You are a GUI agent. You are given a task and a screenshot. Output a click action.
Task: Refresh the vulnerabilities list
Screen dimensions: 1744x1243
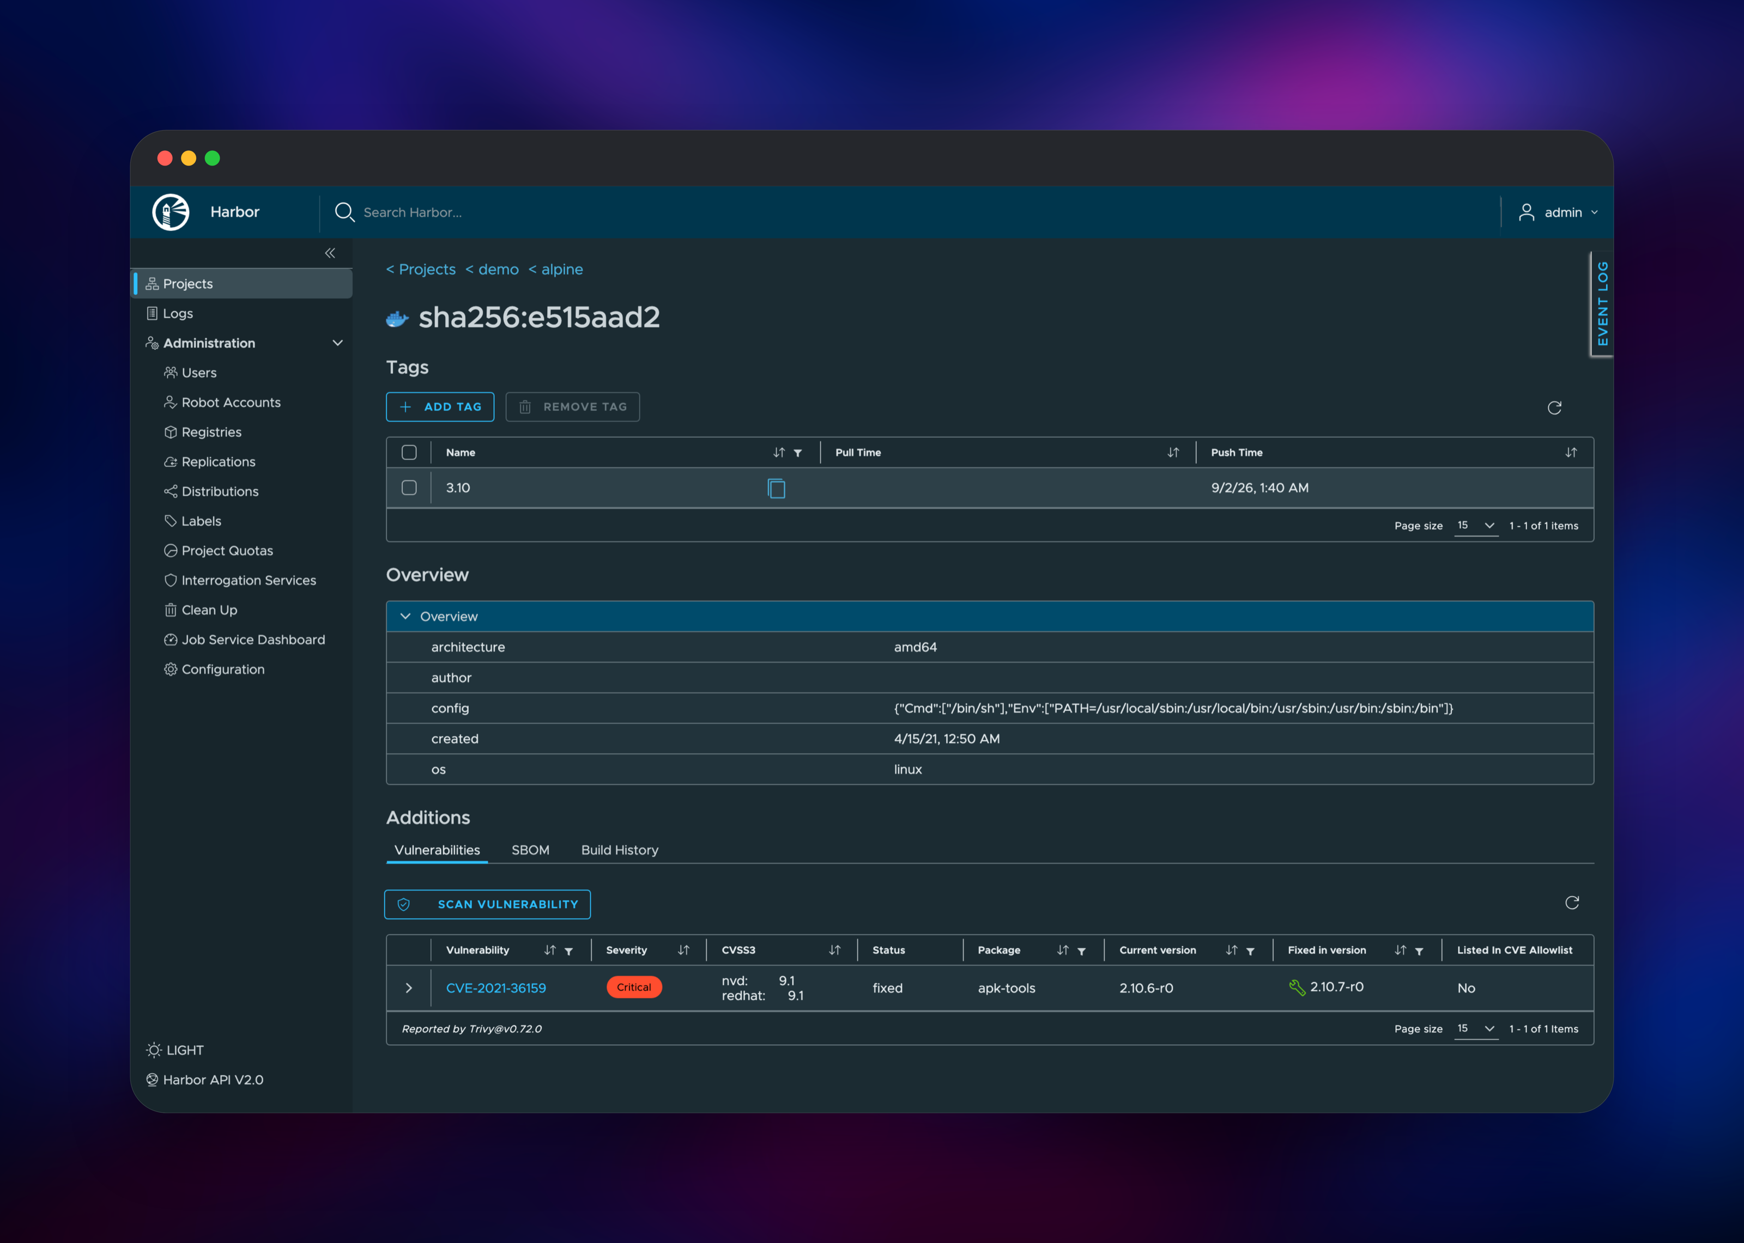[x=1572, y=903]
